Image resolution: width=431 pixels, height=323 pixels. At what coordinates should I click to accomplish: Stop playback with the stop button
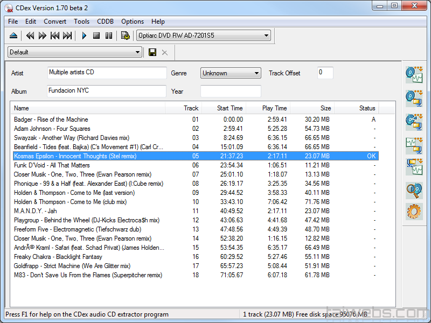pyautogui.click(x=96, y=36)
